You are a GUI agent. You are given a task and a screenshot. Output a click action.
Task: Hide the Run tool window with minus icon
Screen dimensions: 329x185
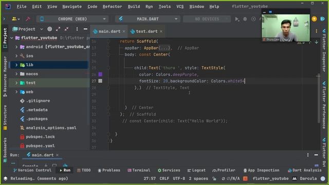pos(316,155)
